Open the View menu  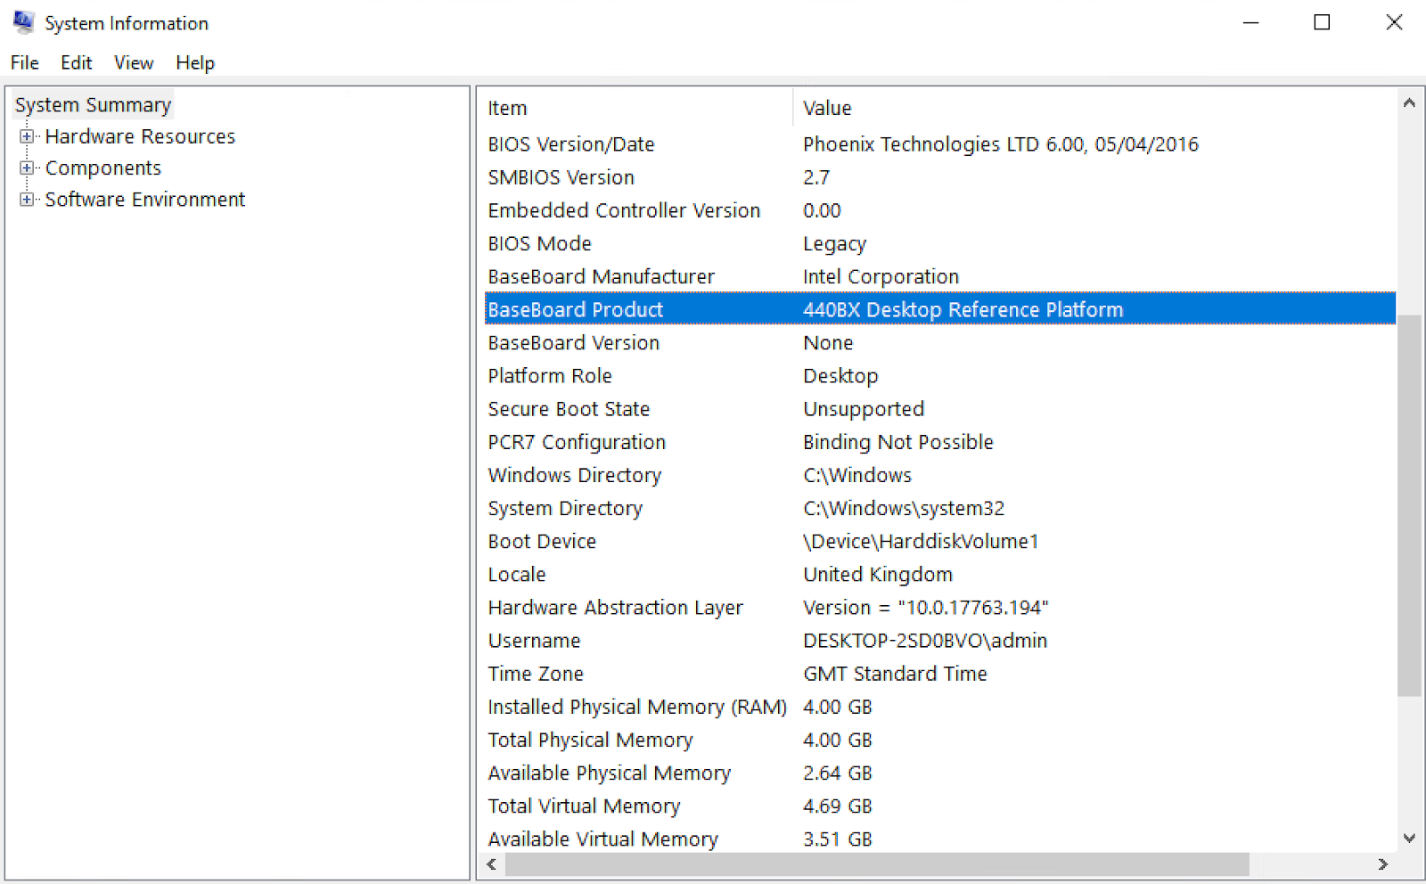(x=133, y=62)
